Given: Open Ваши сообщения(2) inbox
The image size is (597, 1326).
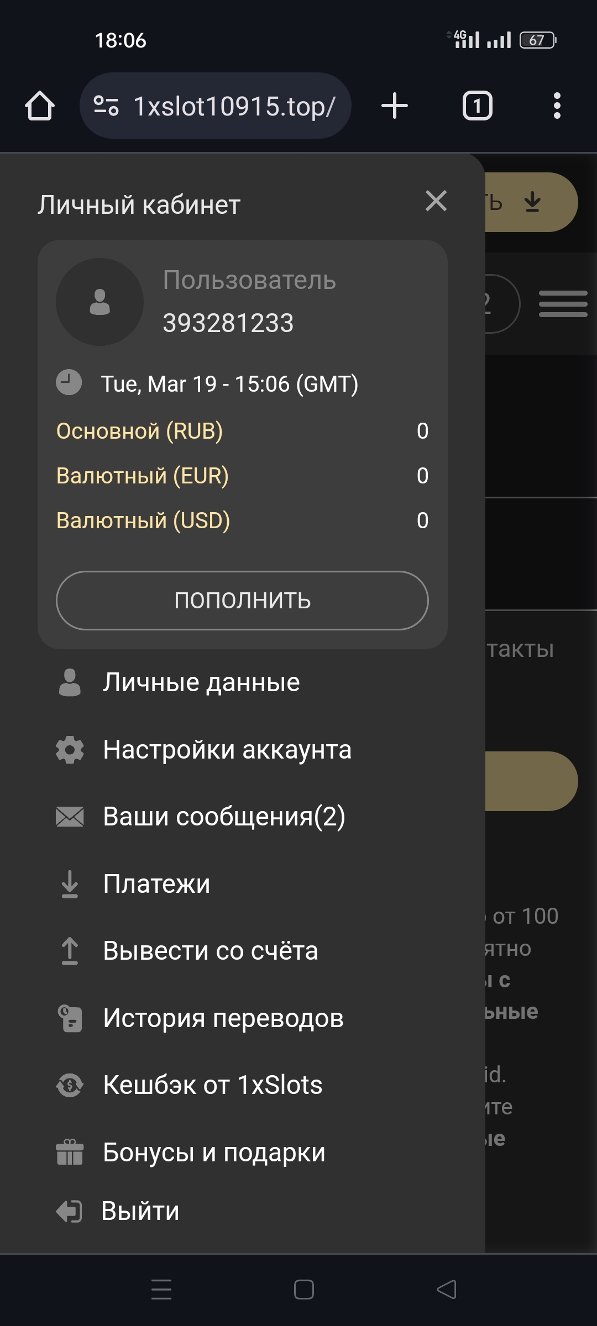Looking at the screenshot, I should point(224,817).
